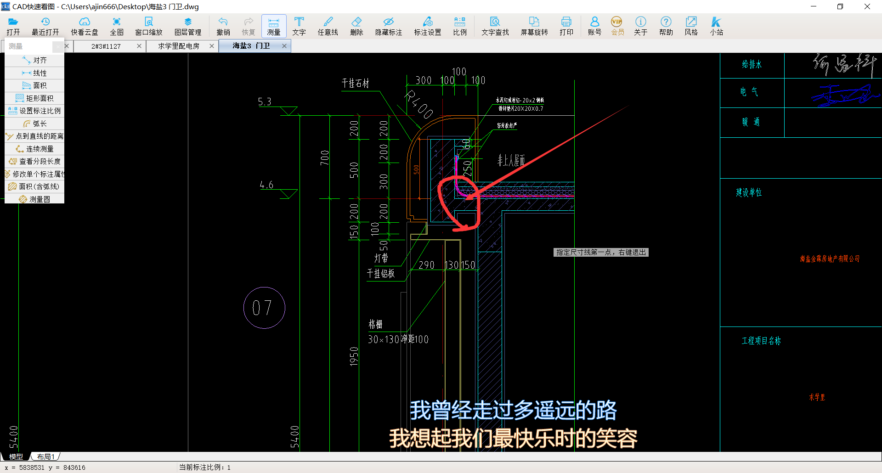Select 修改单个标注属性 option
Screen dimensions: 882x473
click(34, 174)
